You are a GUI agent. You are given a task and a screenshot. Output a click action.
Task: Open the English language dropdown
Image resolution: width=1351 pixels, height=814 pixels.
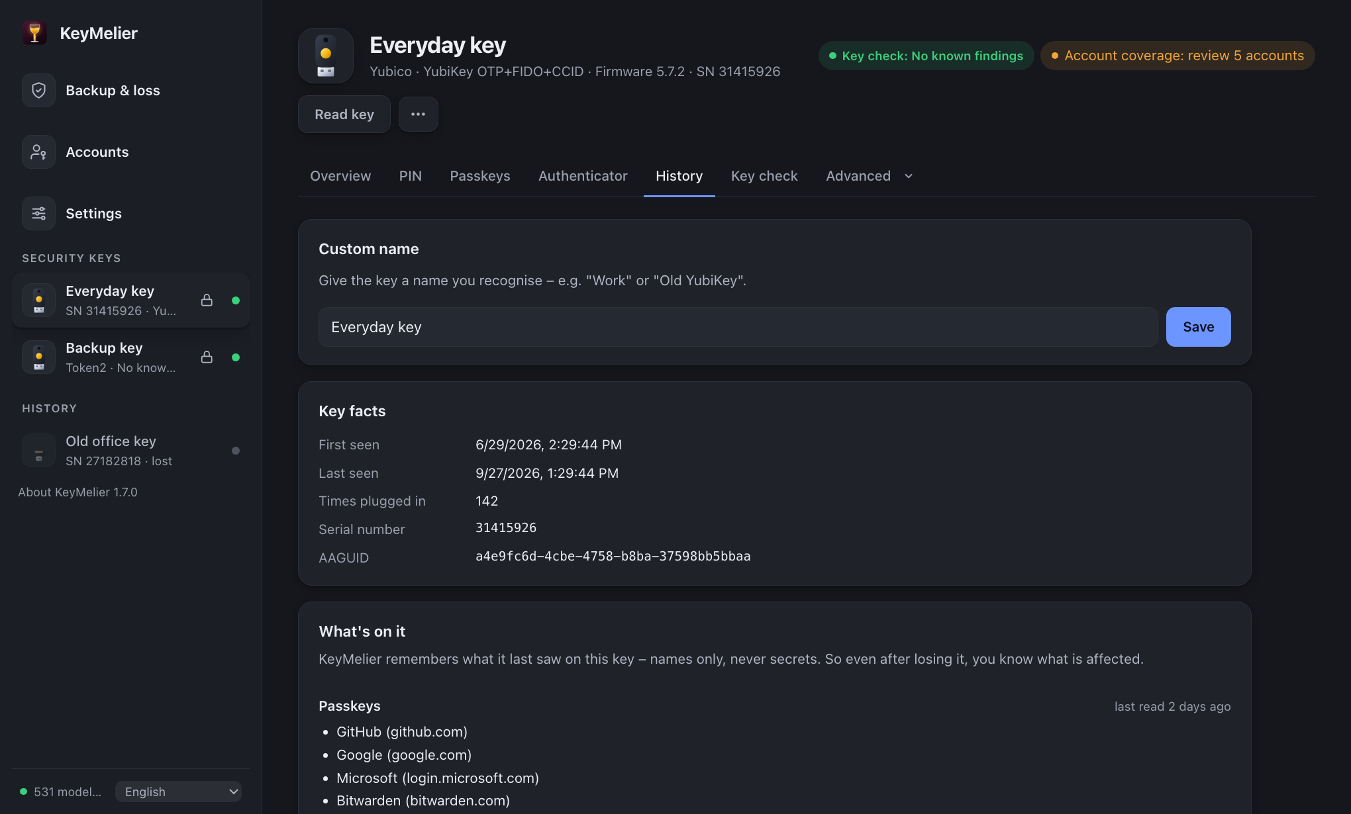click(x=178, y=791)
